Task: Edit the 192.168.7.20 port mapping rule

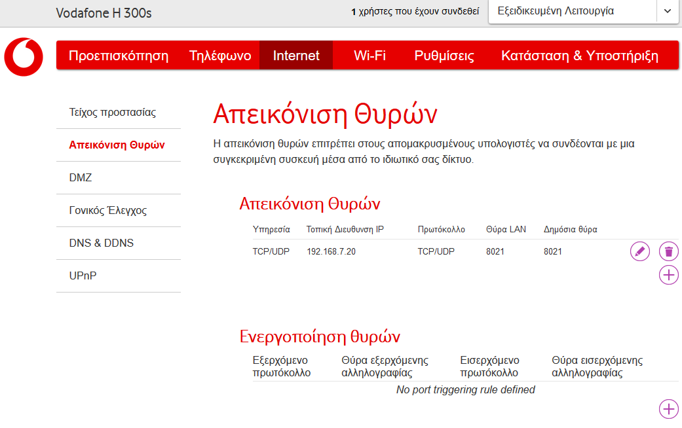Action: click(x=640, y=251)
